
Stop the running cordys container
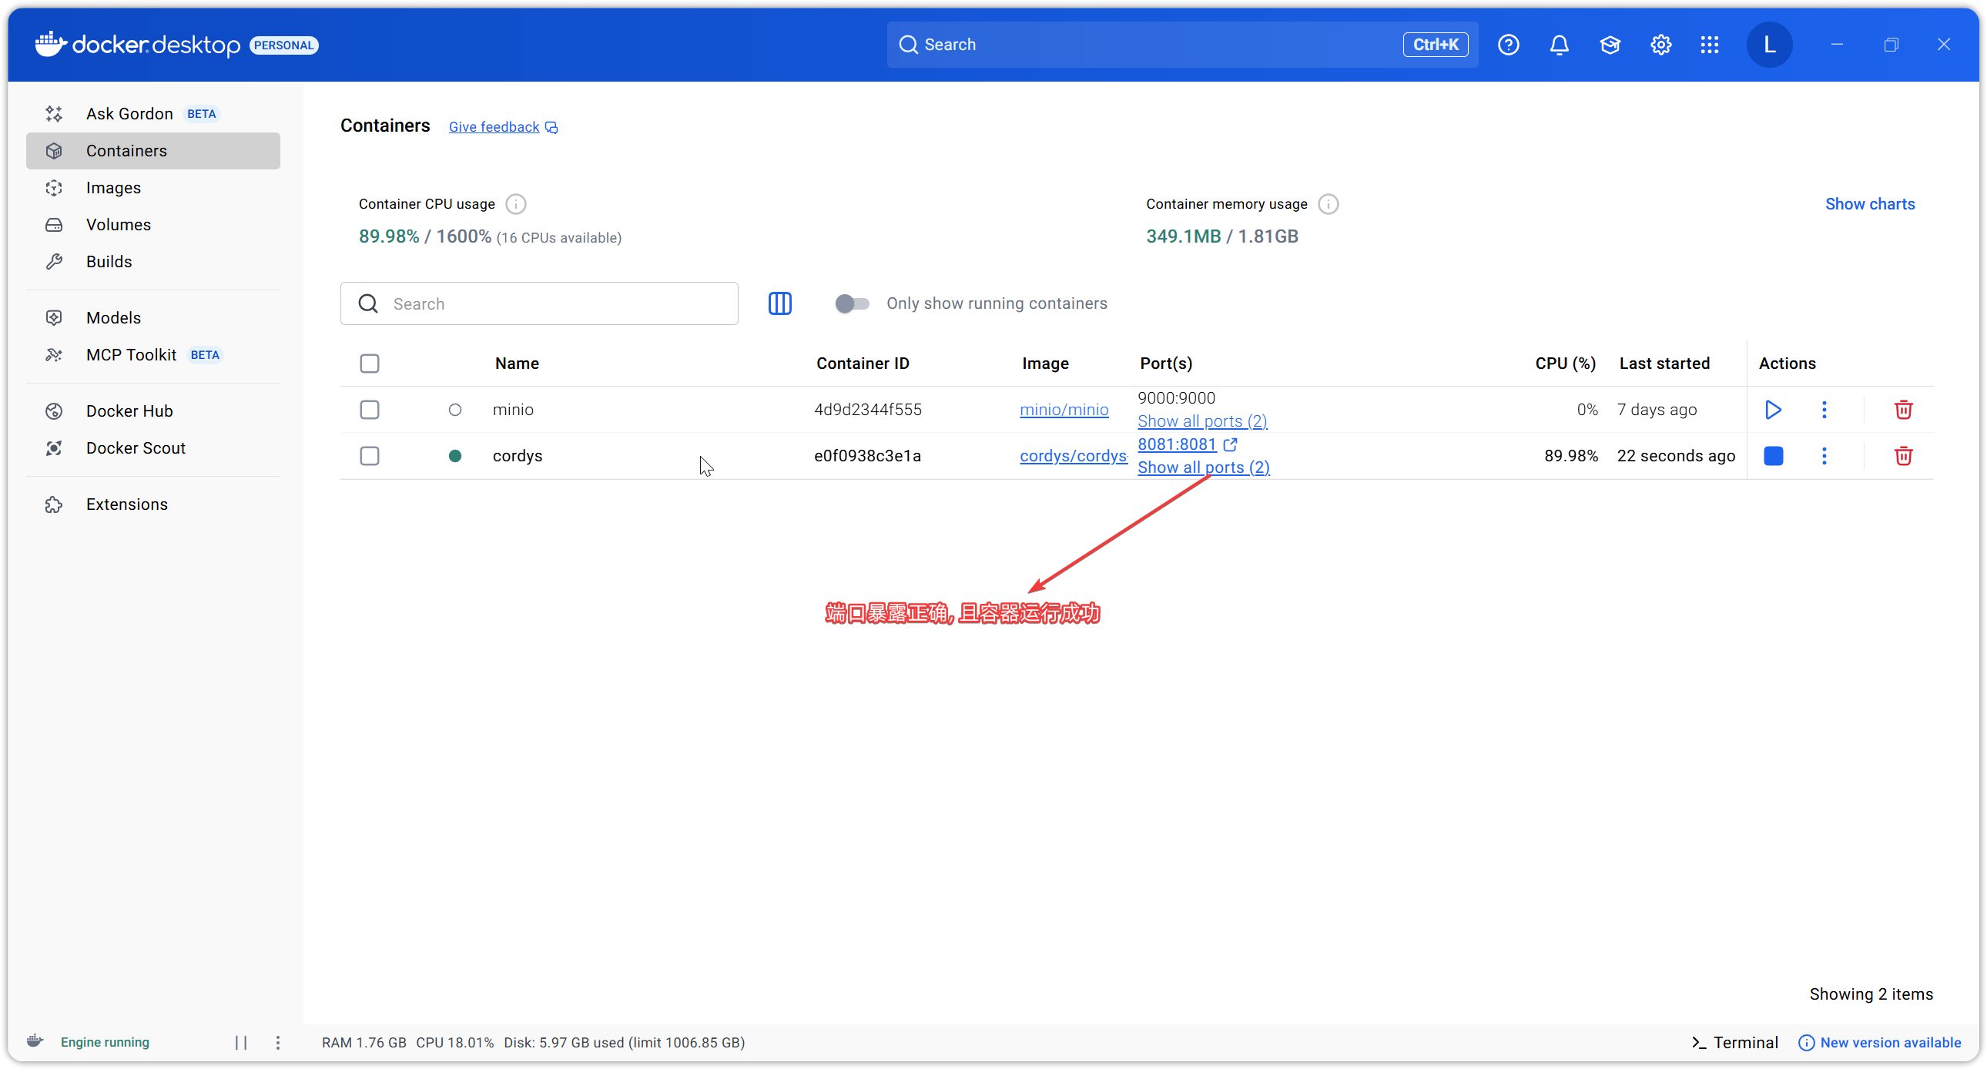(1773, 456)
